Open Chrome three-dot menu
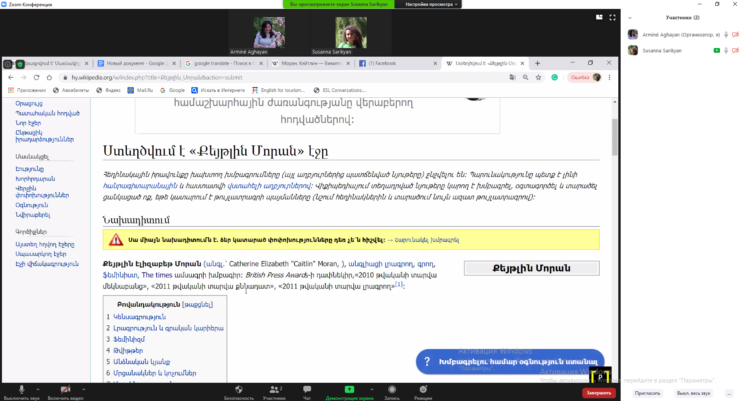 [609, 78]
